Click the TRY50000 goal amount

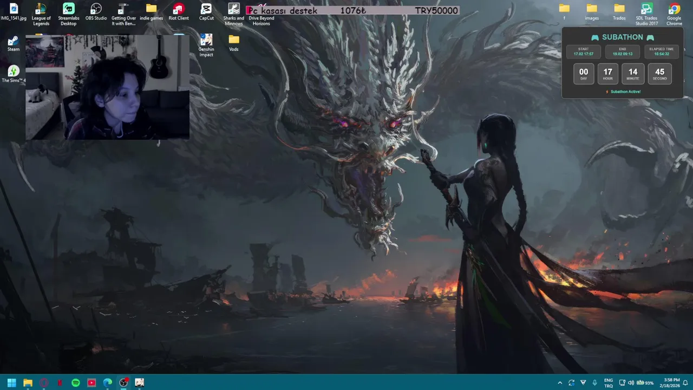436,11
